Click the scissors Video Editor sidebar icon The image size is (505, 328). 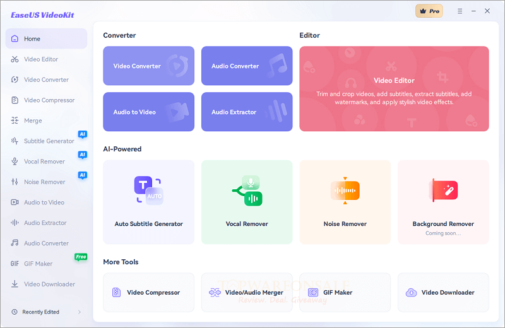(x=15, y=59)
